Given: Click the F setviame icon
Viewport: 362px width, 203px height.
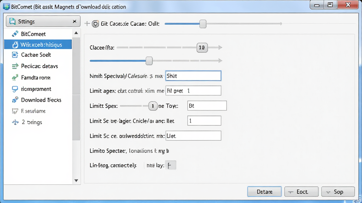Looking at the screenshot, I should (x=15, y=111).
